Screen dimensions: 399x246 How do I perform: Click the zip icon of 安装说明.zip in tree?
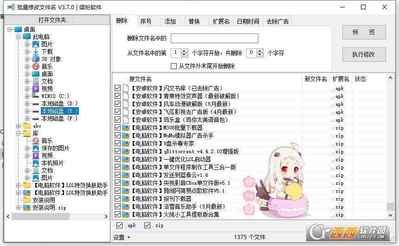pyautogui.click(x=27, y=207)
